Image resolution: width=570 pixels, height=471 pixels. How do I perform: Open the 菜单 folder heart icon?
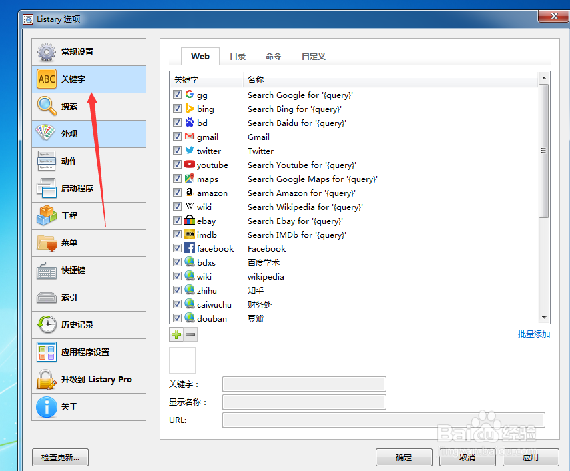[x=47, y=242]
